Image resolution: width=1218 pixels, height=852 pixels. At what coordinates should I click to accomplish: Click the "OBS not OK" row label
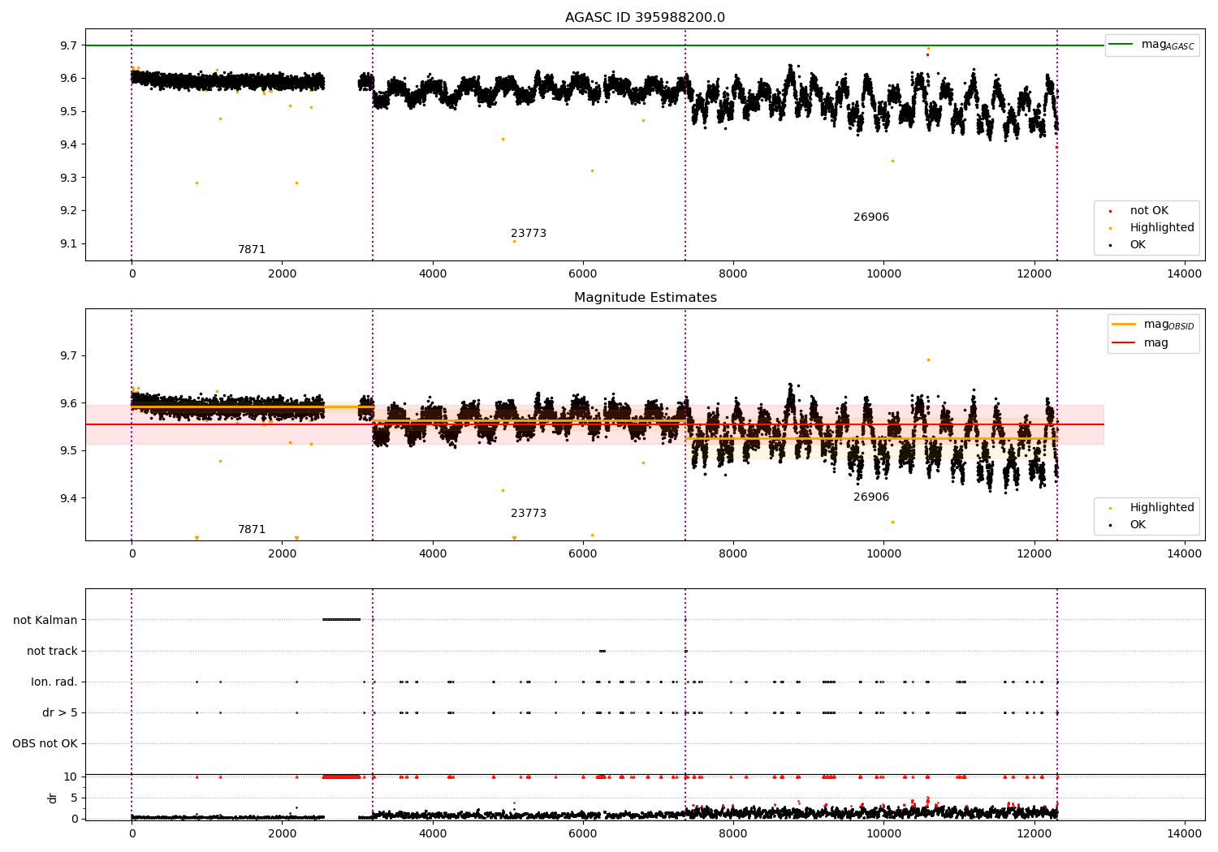(45, 743)
